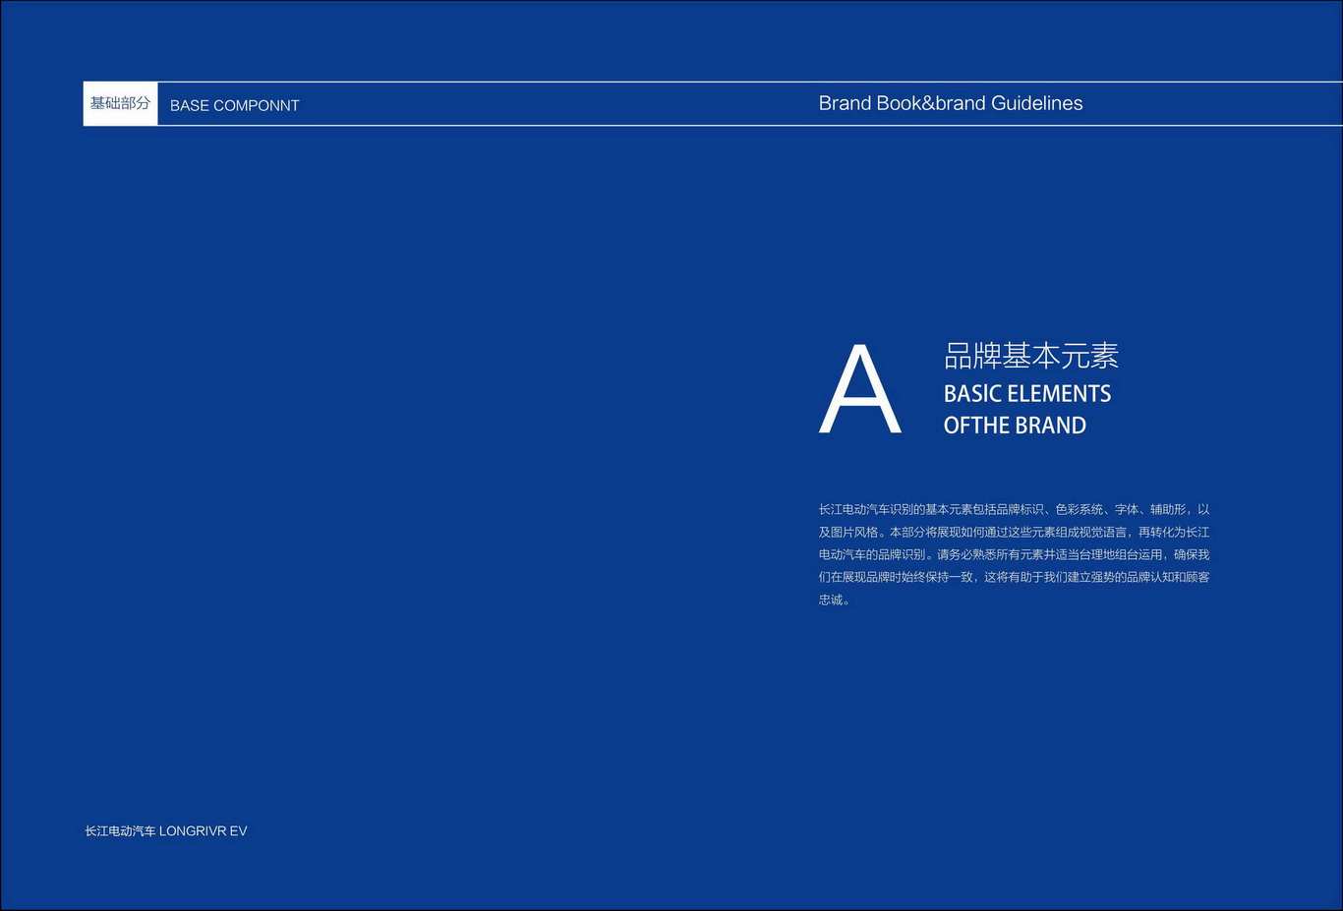The width and height of the screenshot is (1343, 911).
Task: Click the paragraph starting 长江电动汽车识别的基本元素
Action: coord(1014,554)
